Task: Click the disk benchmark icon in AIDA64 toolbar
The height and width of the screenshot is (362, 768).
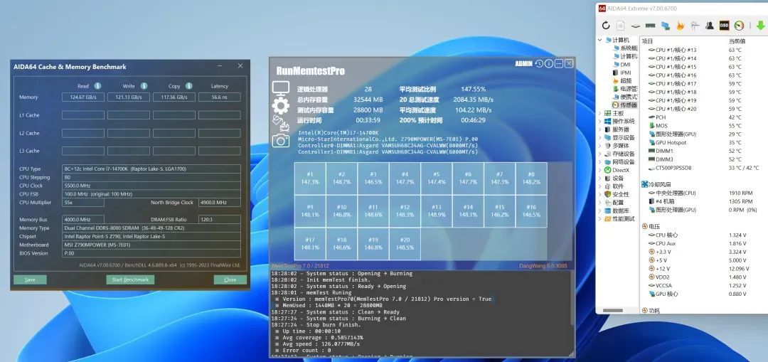Action: pyautogui.click(x=635, y=26)
